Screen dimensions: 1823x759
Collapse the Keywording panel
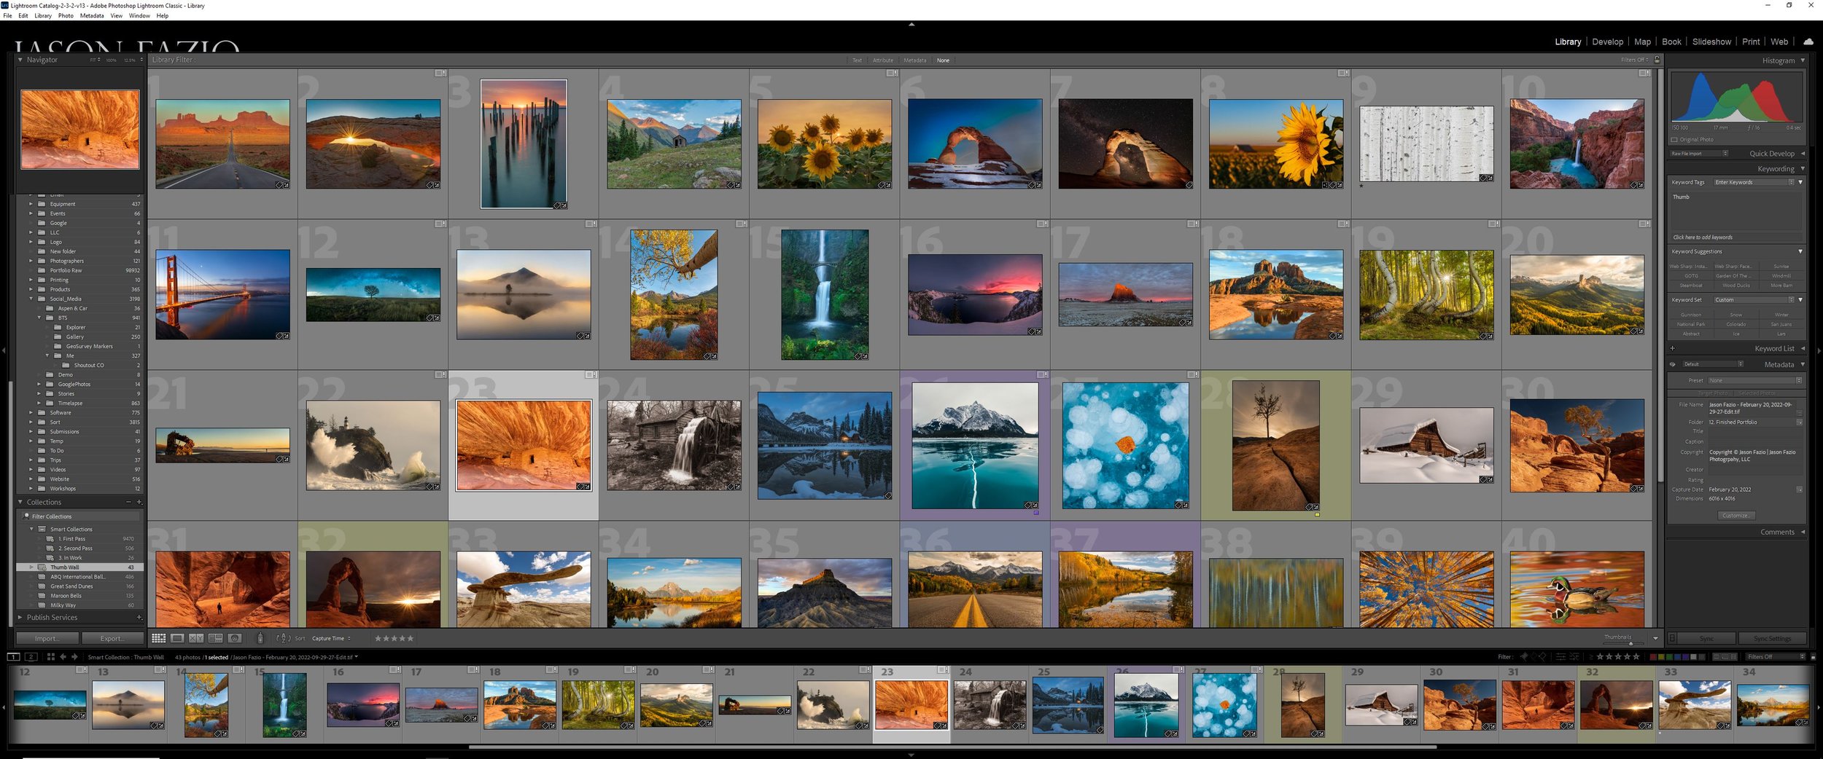(1803, 168)
